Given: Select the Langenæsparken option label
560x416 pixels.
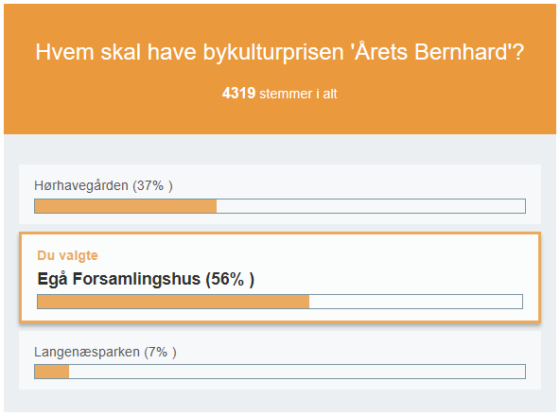Looking at the screenshot, I should [x=87, y=353].
